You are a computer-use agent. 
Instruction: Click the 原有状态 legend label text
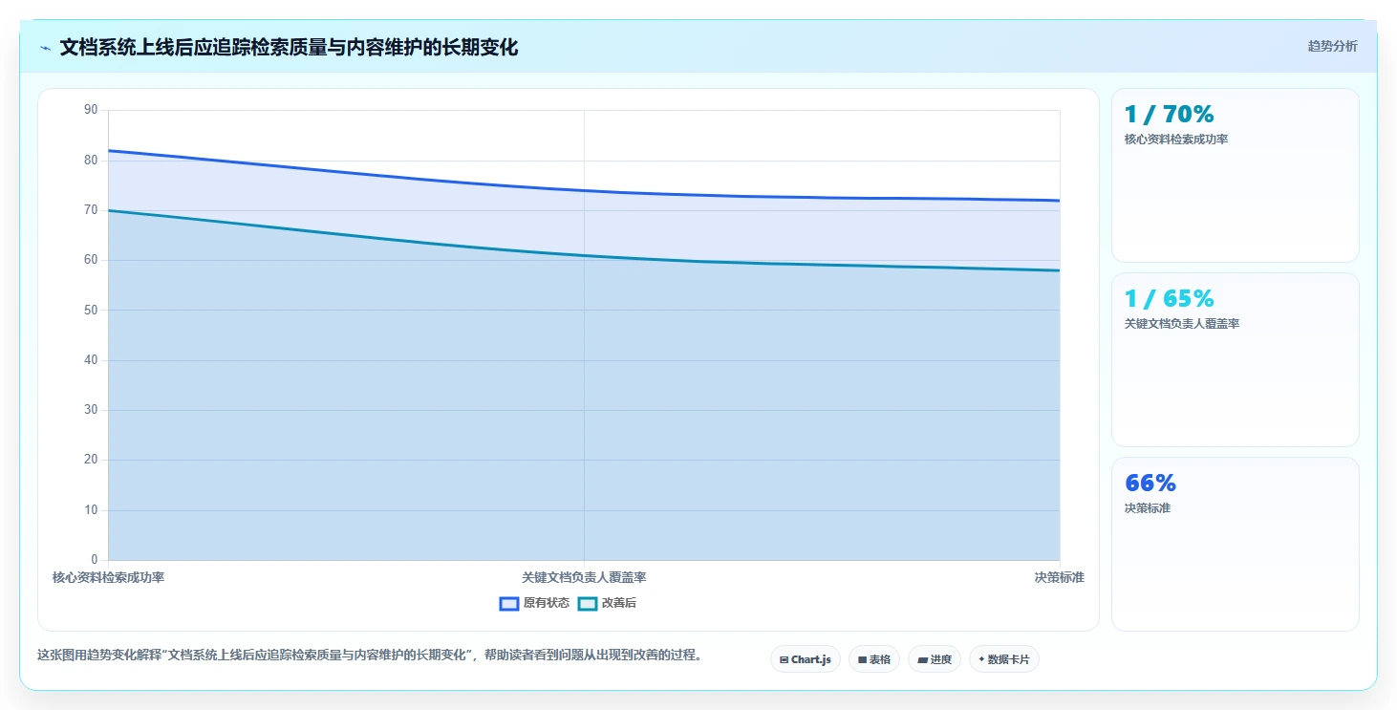click(x=547, y=603)
